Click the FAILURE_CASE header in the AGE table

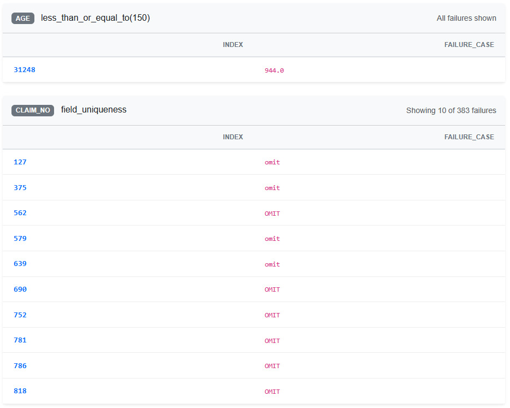click(x=469, y=45)
